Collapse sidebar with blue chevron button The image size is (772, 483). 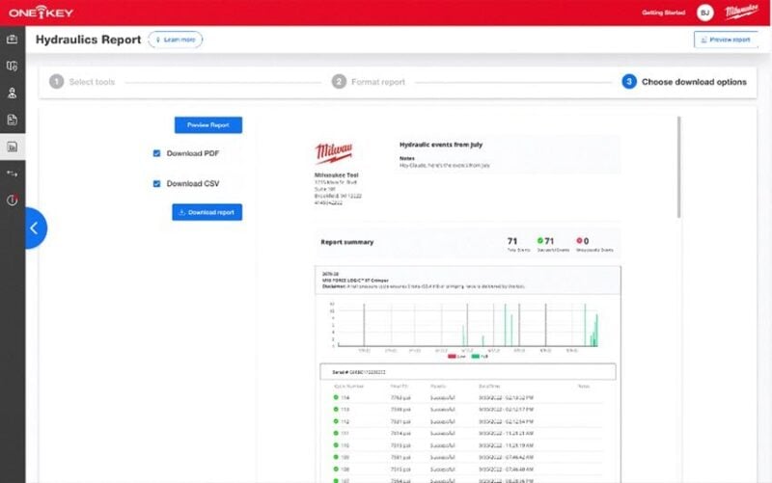click(34, 228)
